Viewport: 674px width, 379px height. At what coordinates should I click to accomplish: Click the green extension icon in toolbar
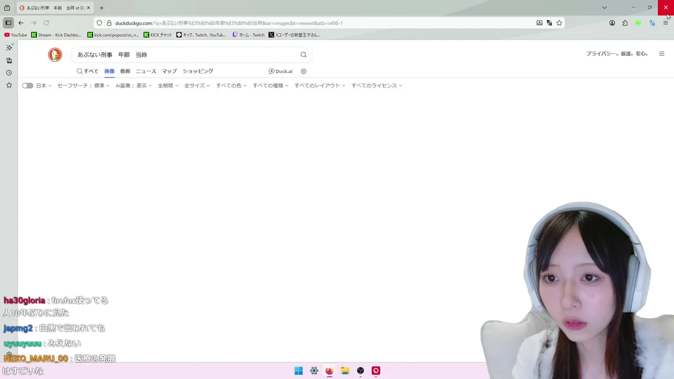[x=638, y=23]
